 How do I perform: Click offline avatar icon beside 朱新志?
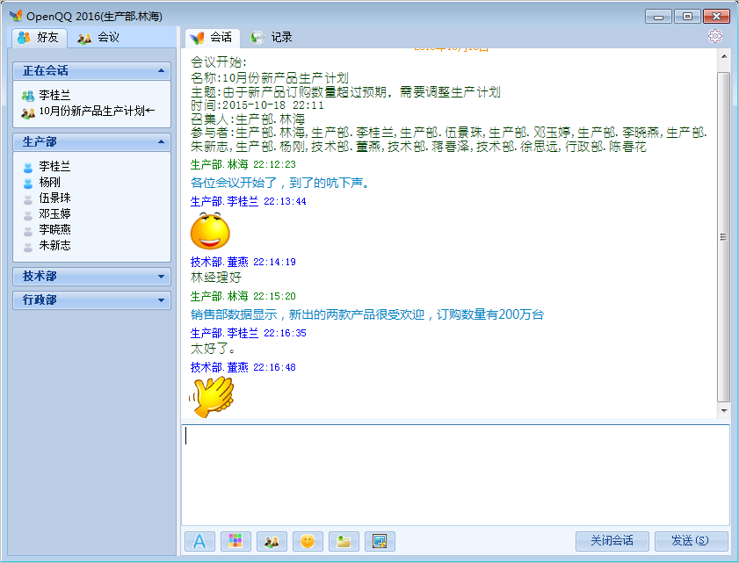(x=28, y=247)
